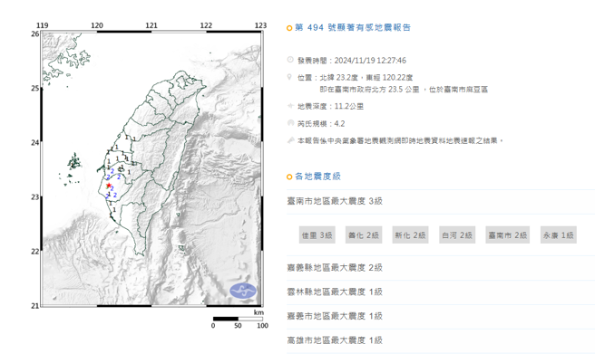The width and height of the screenshot is (595, 354).
Task: Click the 北緯 23.2度 東經 120.22度 position text
Action: click(x=366, y=78)
